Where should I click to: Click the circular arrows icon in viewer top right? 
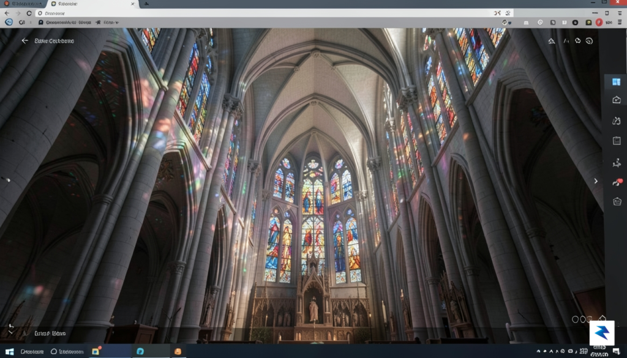click(x=589, y=41)
